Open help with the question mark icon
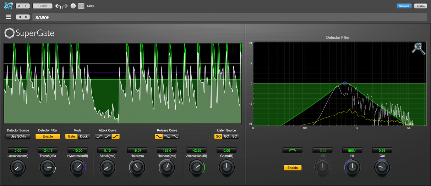Viewport: 431px width, 186px height. point(73,6)
